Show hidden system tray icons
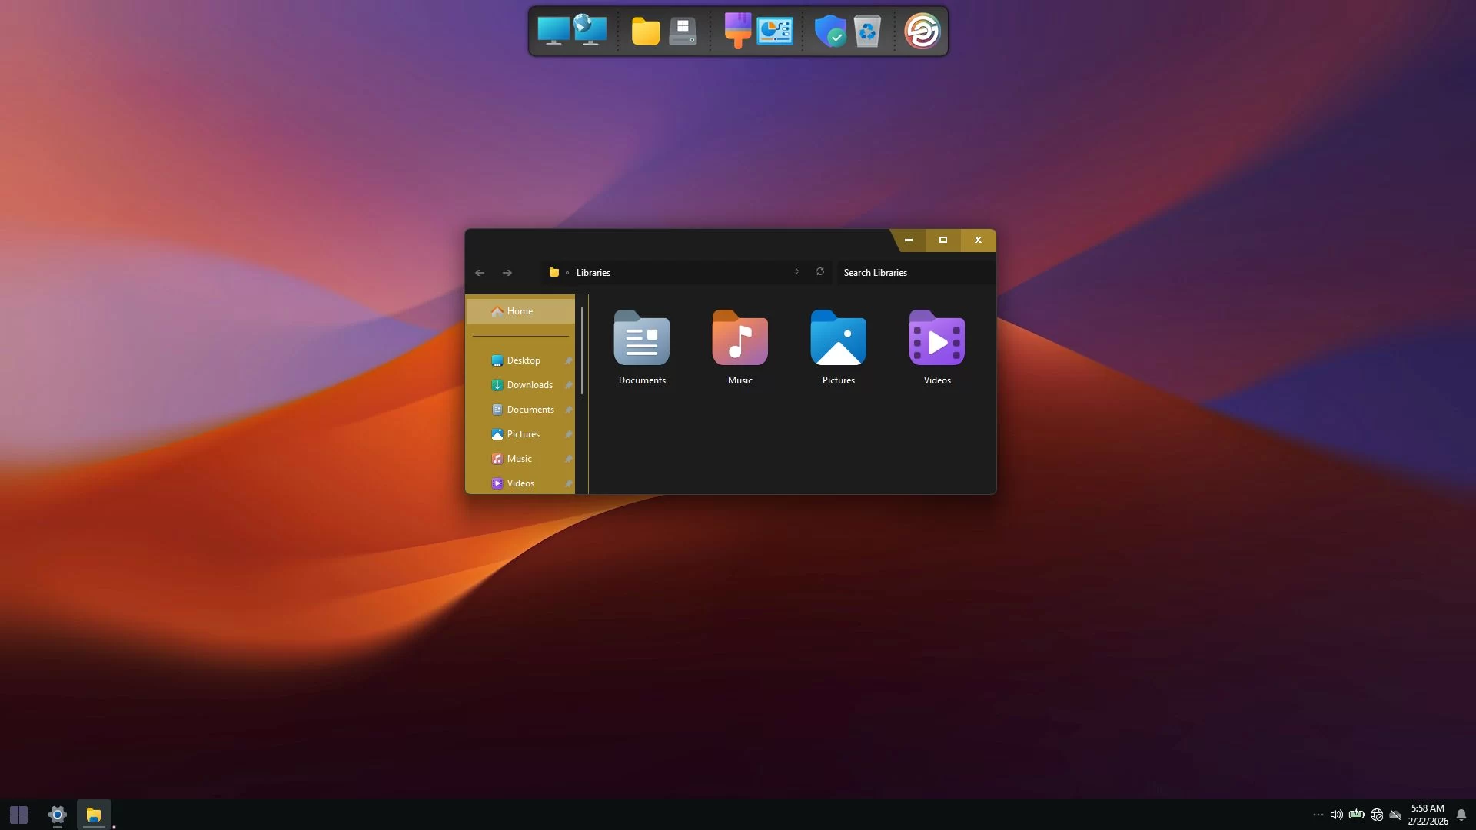This screenshot has height=830, width=1476. point(1318,815)
